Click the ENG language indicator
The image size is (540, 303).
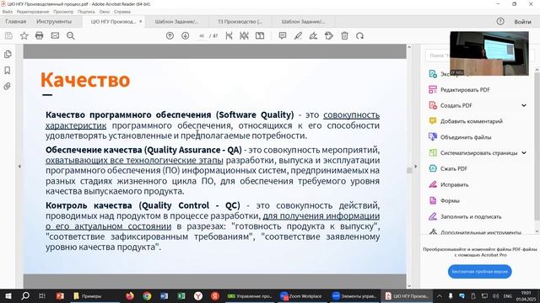click(x=507, y=295)
